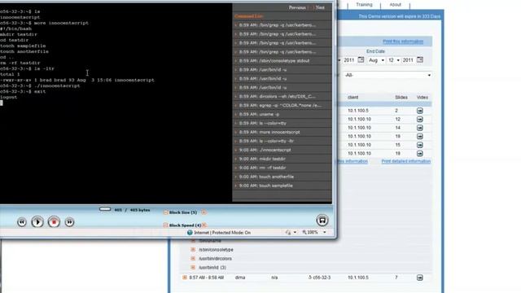Expand the /usr/bin/dircolors tree item
The width and height of the screenshot is (521, 293).
pyautogui.click(x=193, y=259)
